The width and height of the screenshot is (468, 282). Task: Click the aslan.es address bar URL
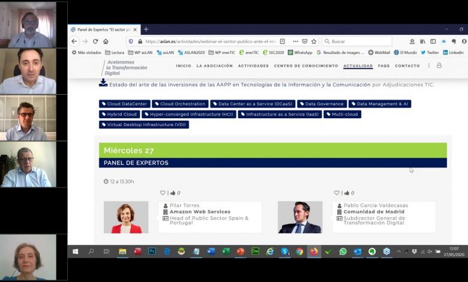pyautogui.click(x=211, y=41)
